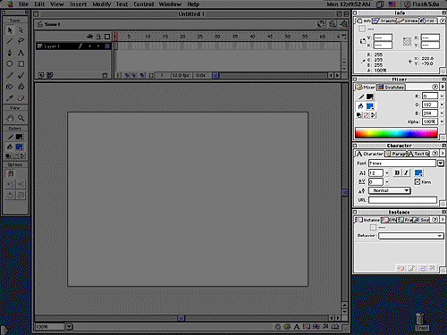Open the Apple menu
The height and width of the screenshot is (335, 447).
point(11,4)
